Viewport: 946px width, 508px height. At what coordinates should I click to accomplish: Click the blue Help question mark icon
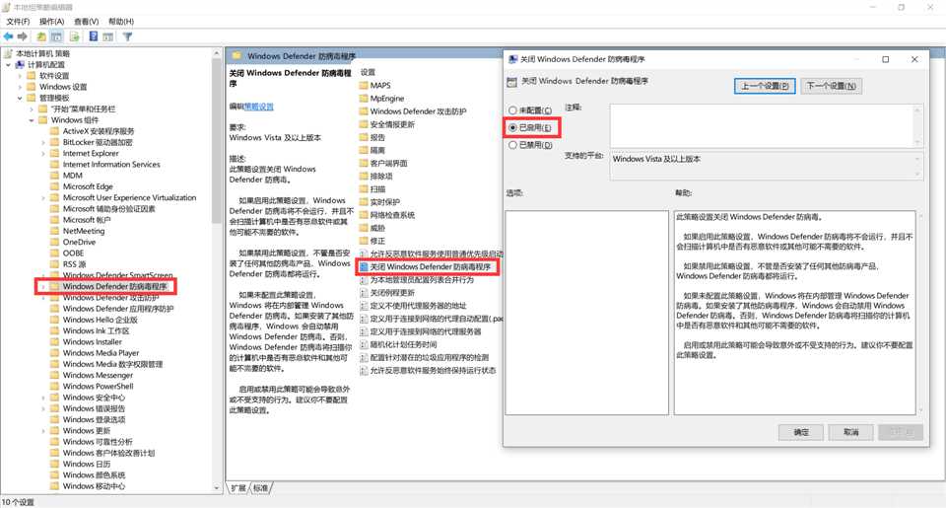94,36
